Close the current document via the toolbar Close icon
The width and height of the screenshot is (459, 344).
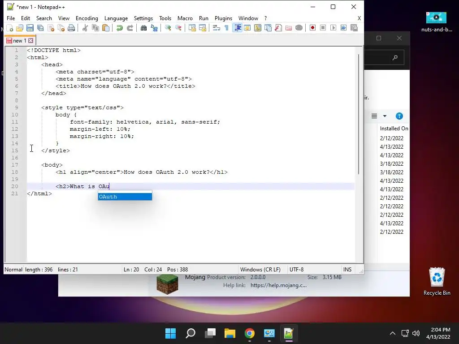tap(51, 28)
